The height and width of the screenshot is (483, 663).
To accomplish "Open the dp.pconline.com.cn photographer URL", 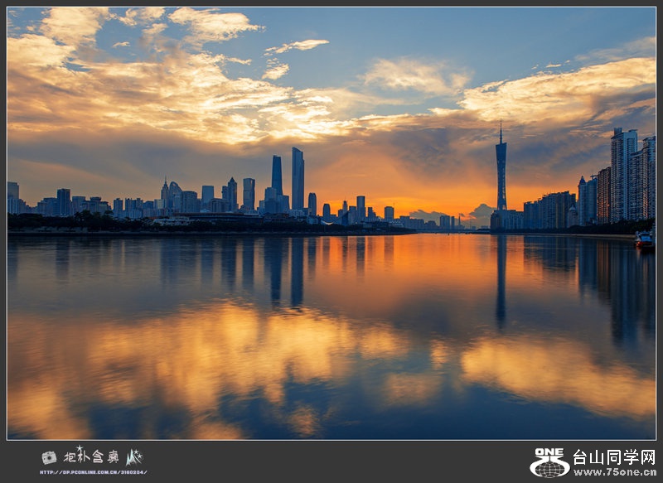I will (x=93, y=472).
